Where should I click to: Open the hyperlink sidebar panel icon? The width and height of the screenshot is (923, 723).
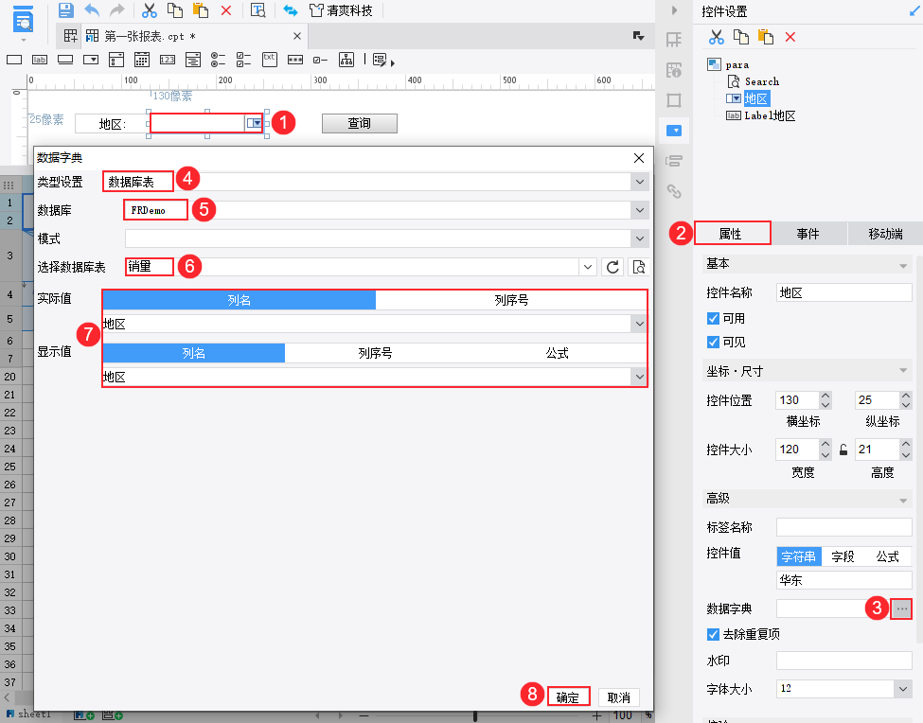674,191
